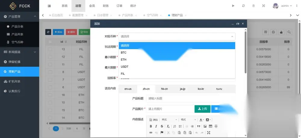Screen dimensions: 301x138
Task: Insert a bulleted list in editor
Action: click(180, 126)
